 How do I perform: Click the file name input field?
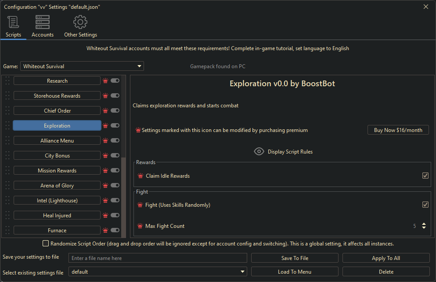point(158,258)
